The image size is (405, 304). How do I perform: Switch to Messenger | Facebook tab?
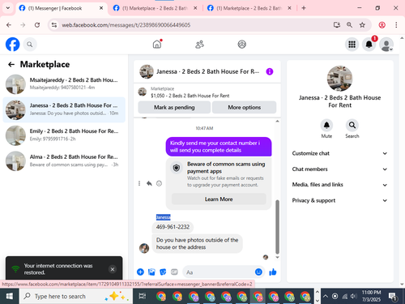tap(61, 8)
